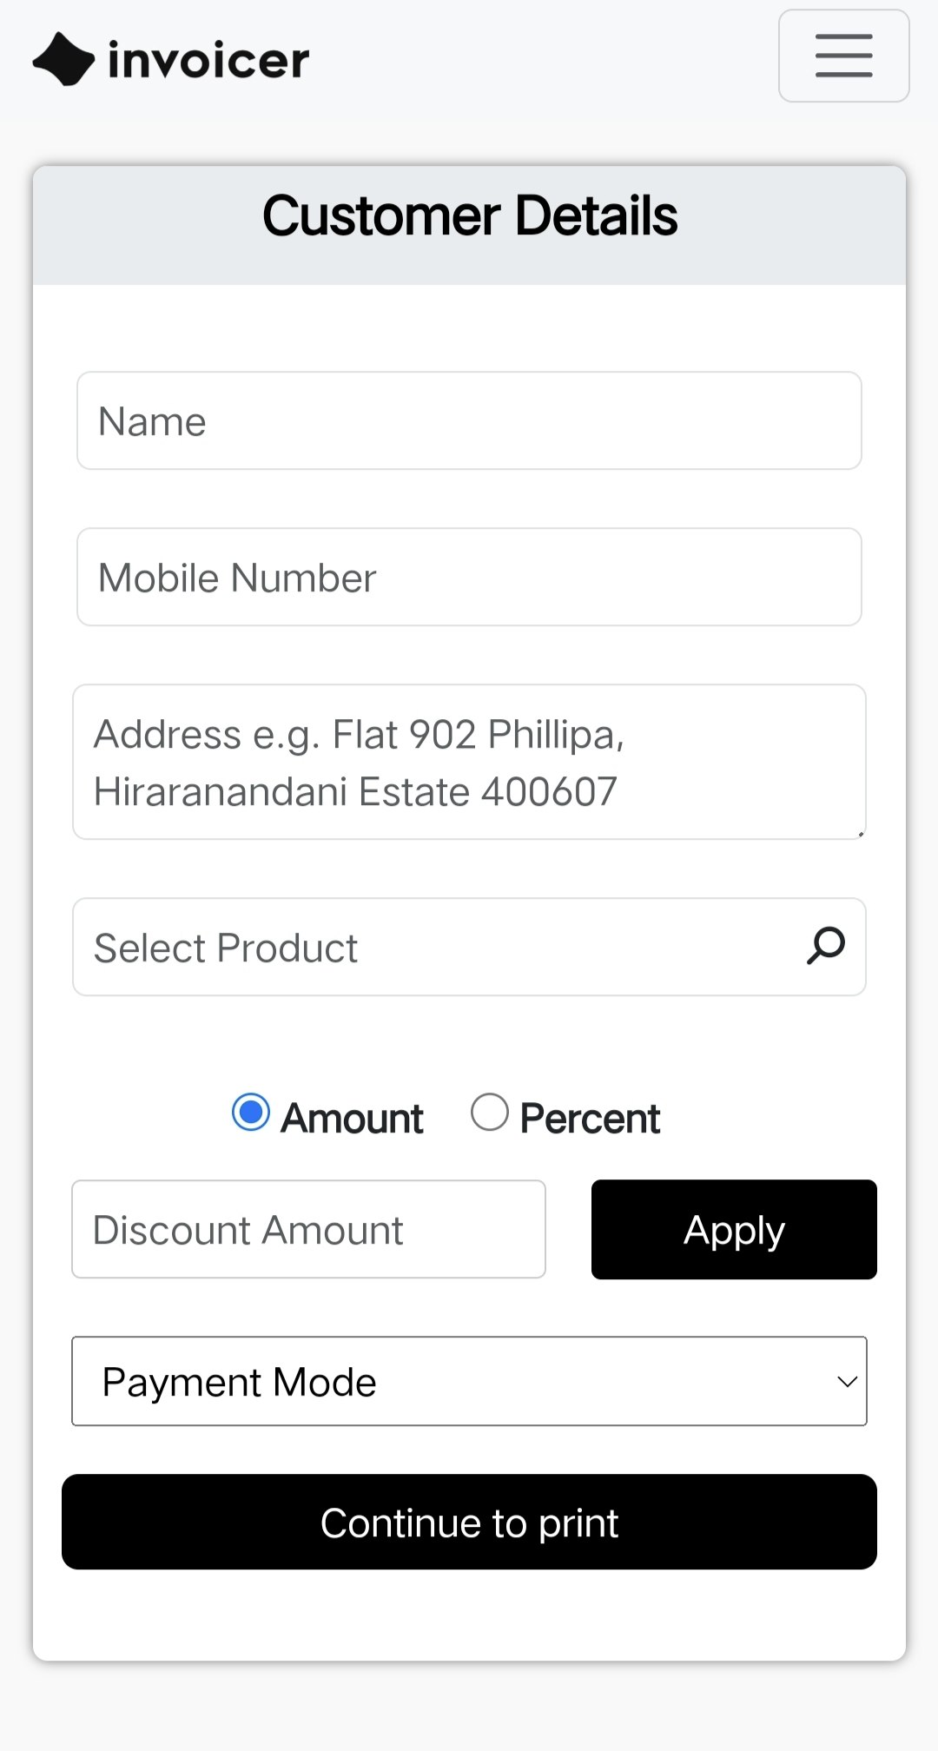Focus the Mobile Number field
This screenshot has height=1751, width=938.
469,577
